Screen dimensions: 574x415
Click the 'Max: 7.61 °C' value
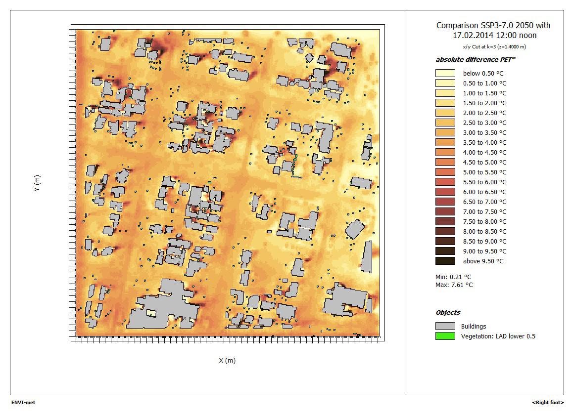[454, 285]
